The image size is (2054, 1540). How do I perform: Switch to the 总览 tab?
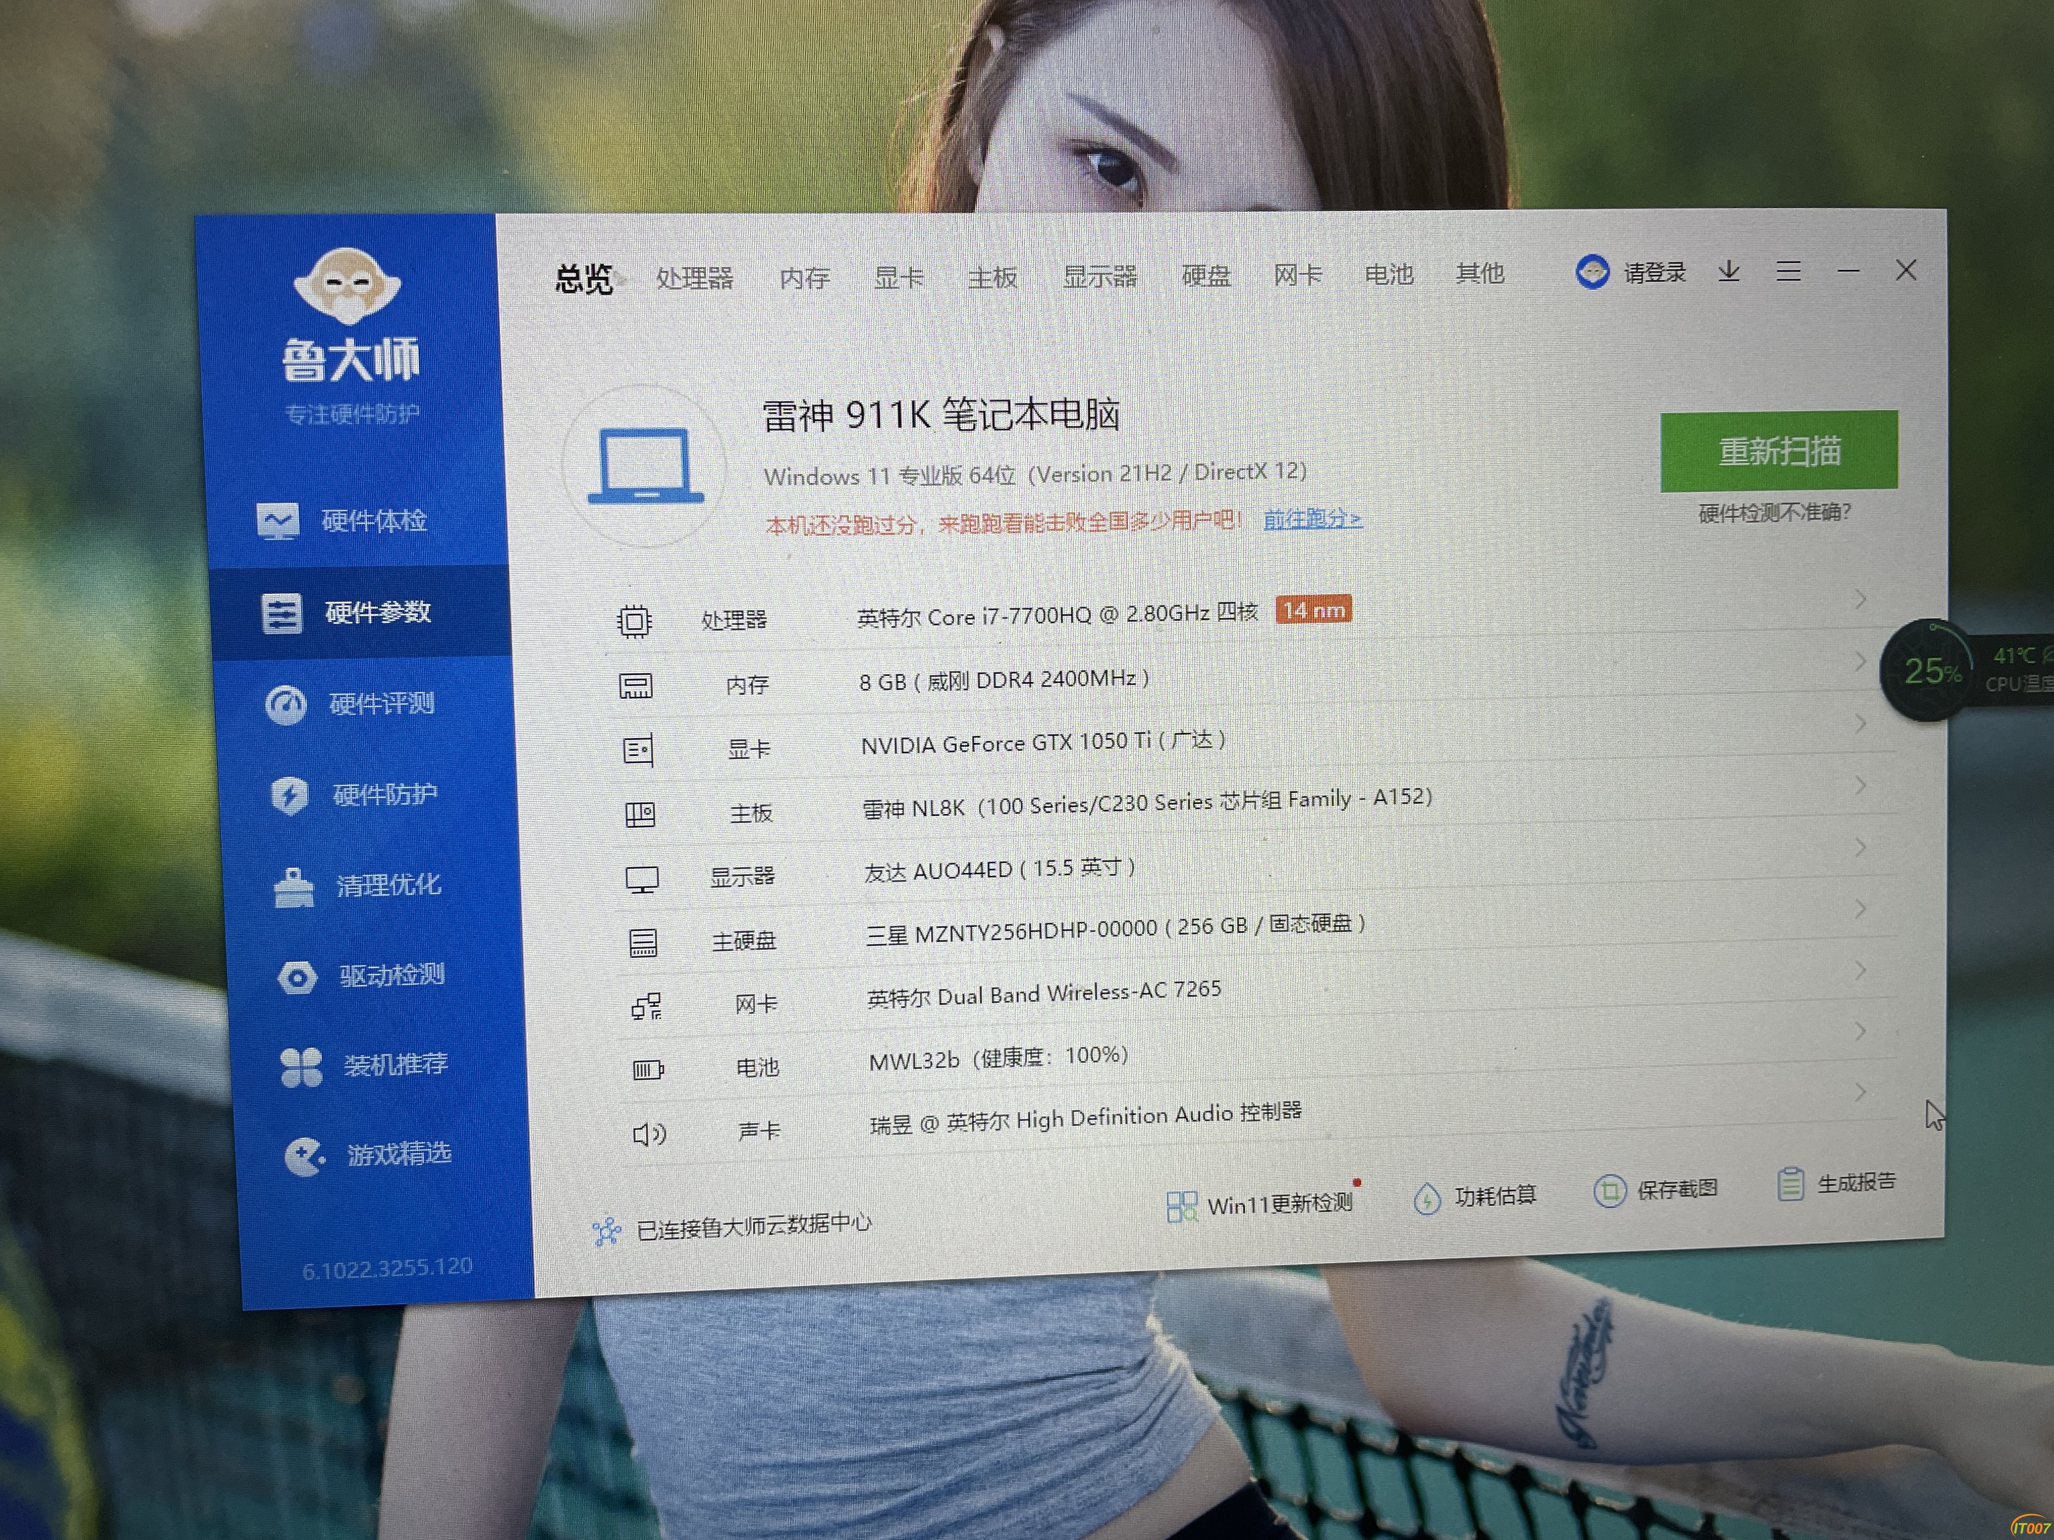584,279
